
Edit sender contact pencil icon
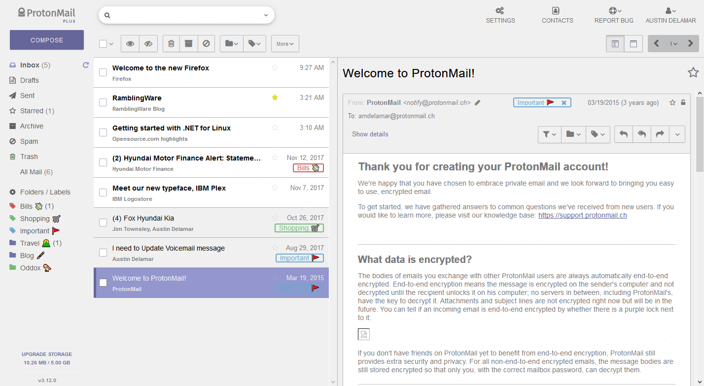pyautogui.click(x=477, y=103)
